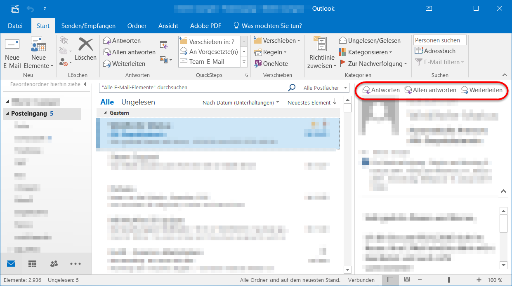
Task: Click the Personen suchen field
Action: coord(439,40)
